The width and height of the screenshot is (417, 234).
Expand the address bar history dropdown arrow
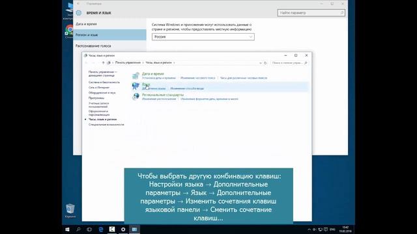click(x=261, y=63)
